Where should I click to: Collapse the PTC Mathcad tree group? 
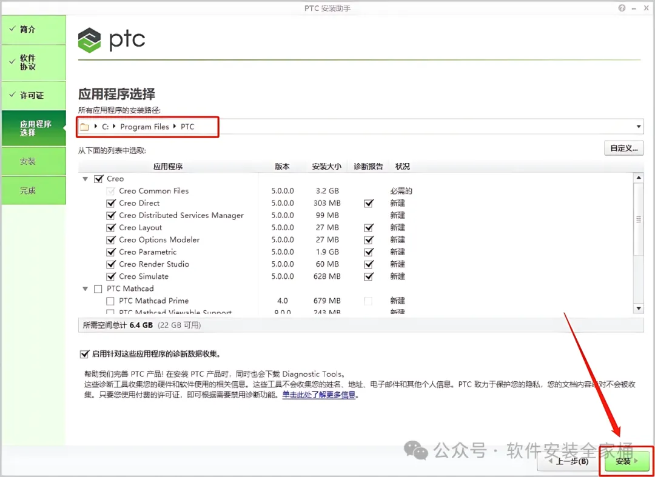86,289
